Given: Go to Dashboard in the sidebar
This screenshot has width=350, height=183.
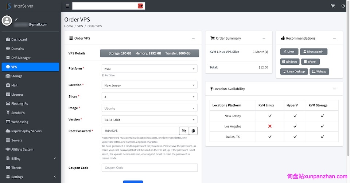Looking at the screenshot, I should (x=19, y=39).
